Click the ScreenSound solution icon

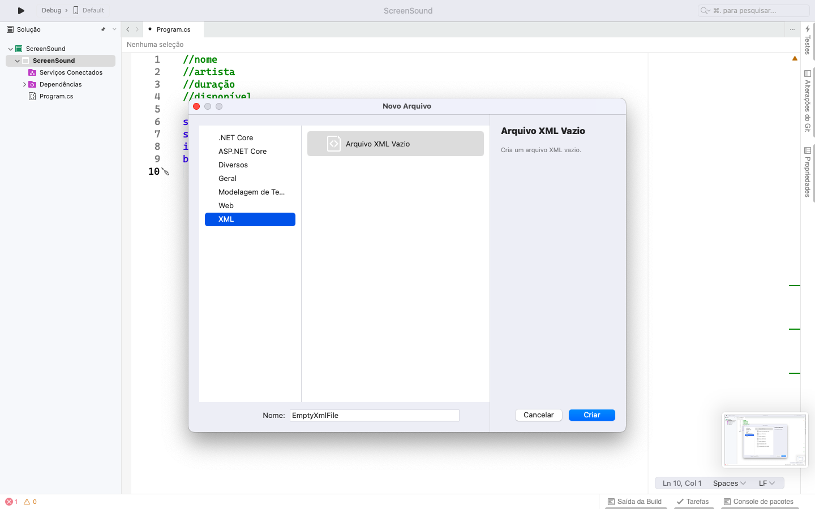(19, 49)
